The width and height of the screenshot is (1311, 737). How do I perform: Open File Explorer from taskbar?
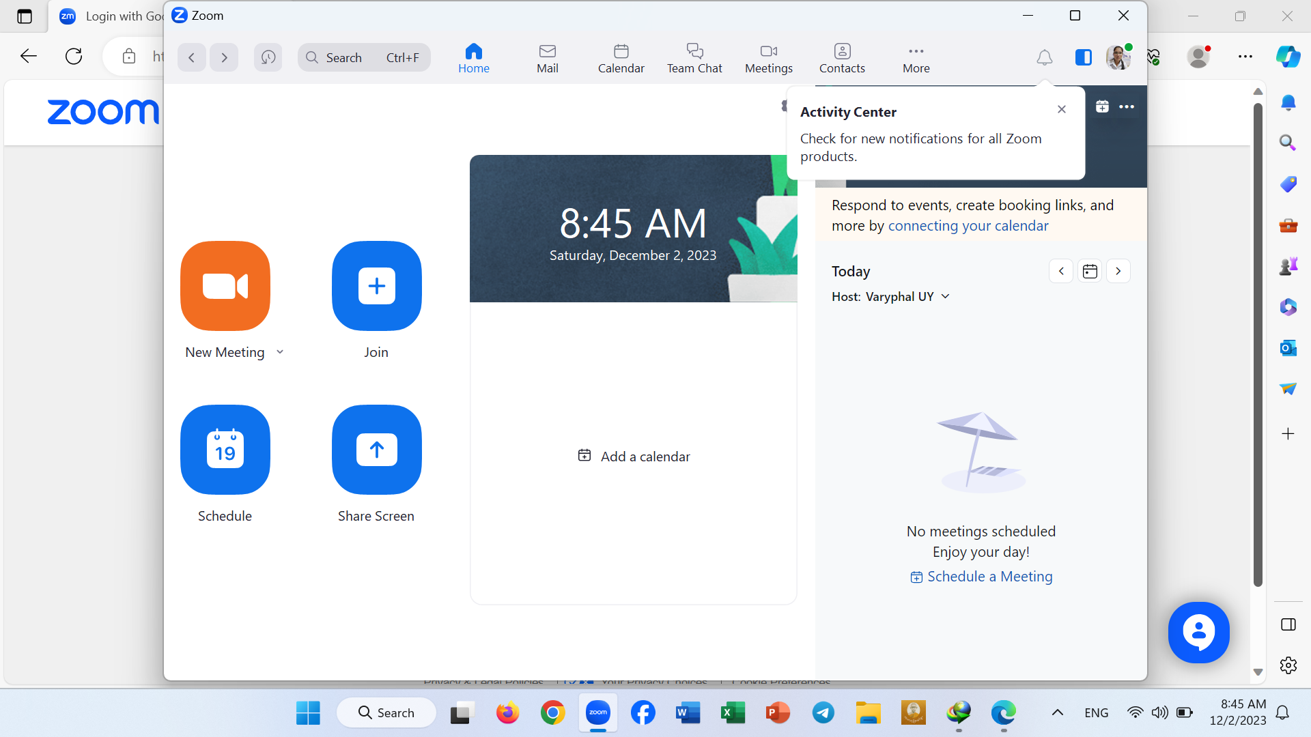(x=868, y=713)
